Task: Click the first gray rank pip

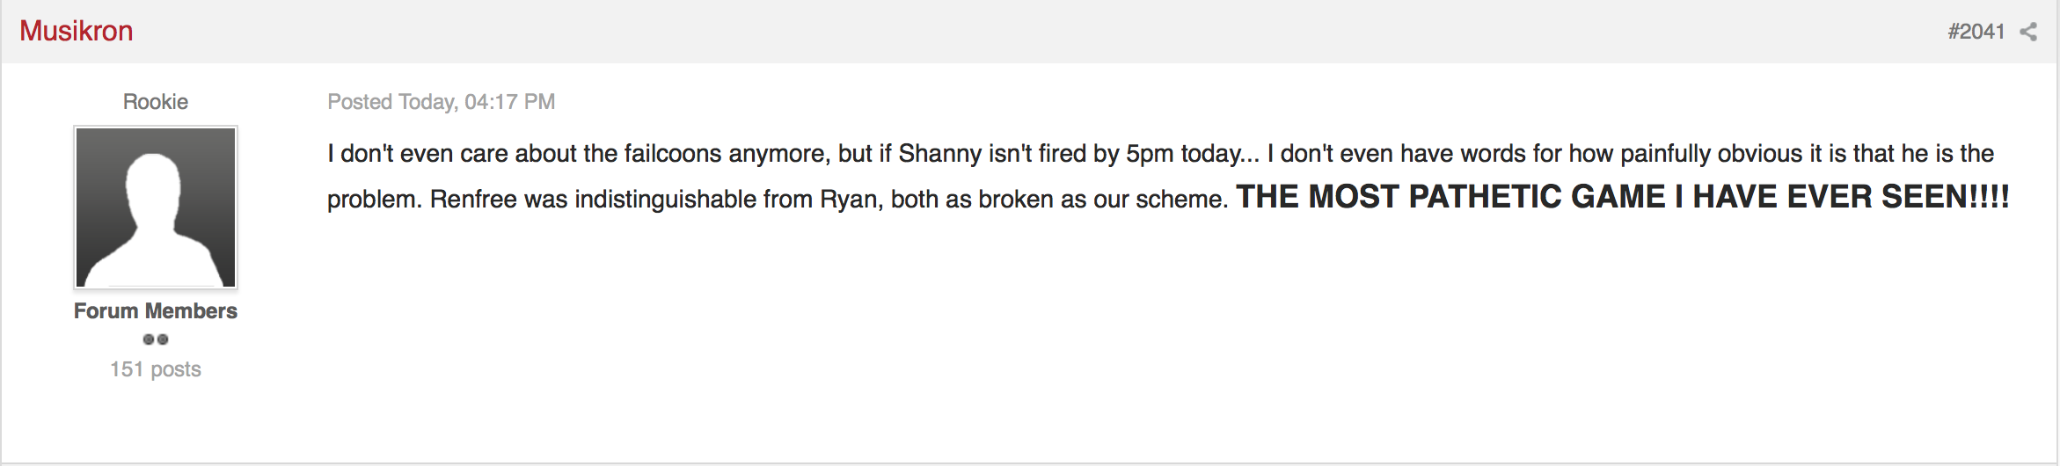Action: pos(149,339)
